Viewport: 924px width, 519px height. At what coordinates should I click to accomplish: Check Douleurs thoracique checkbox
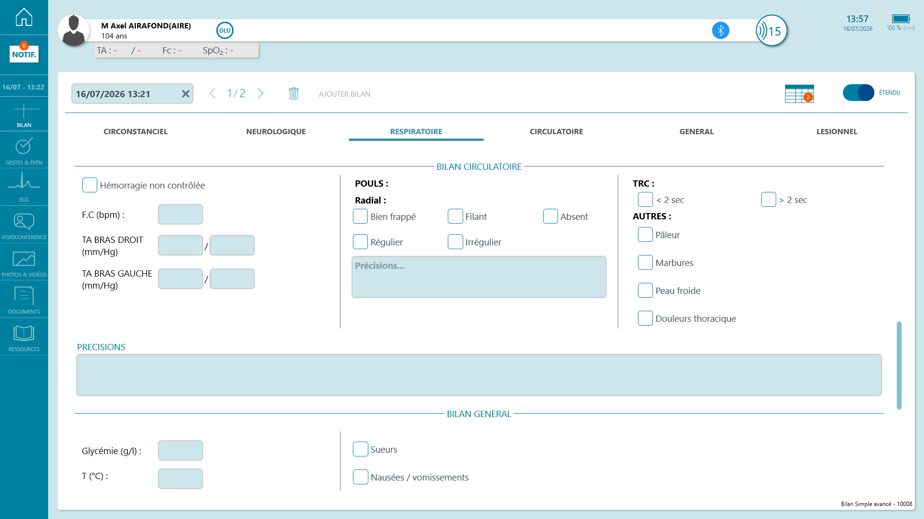click(x=645, y=318)
